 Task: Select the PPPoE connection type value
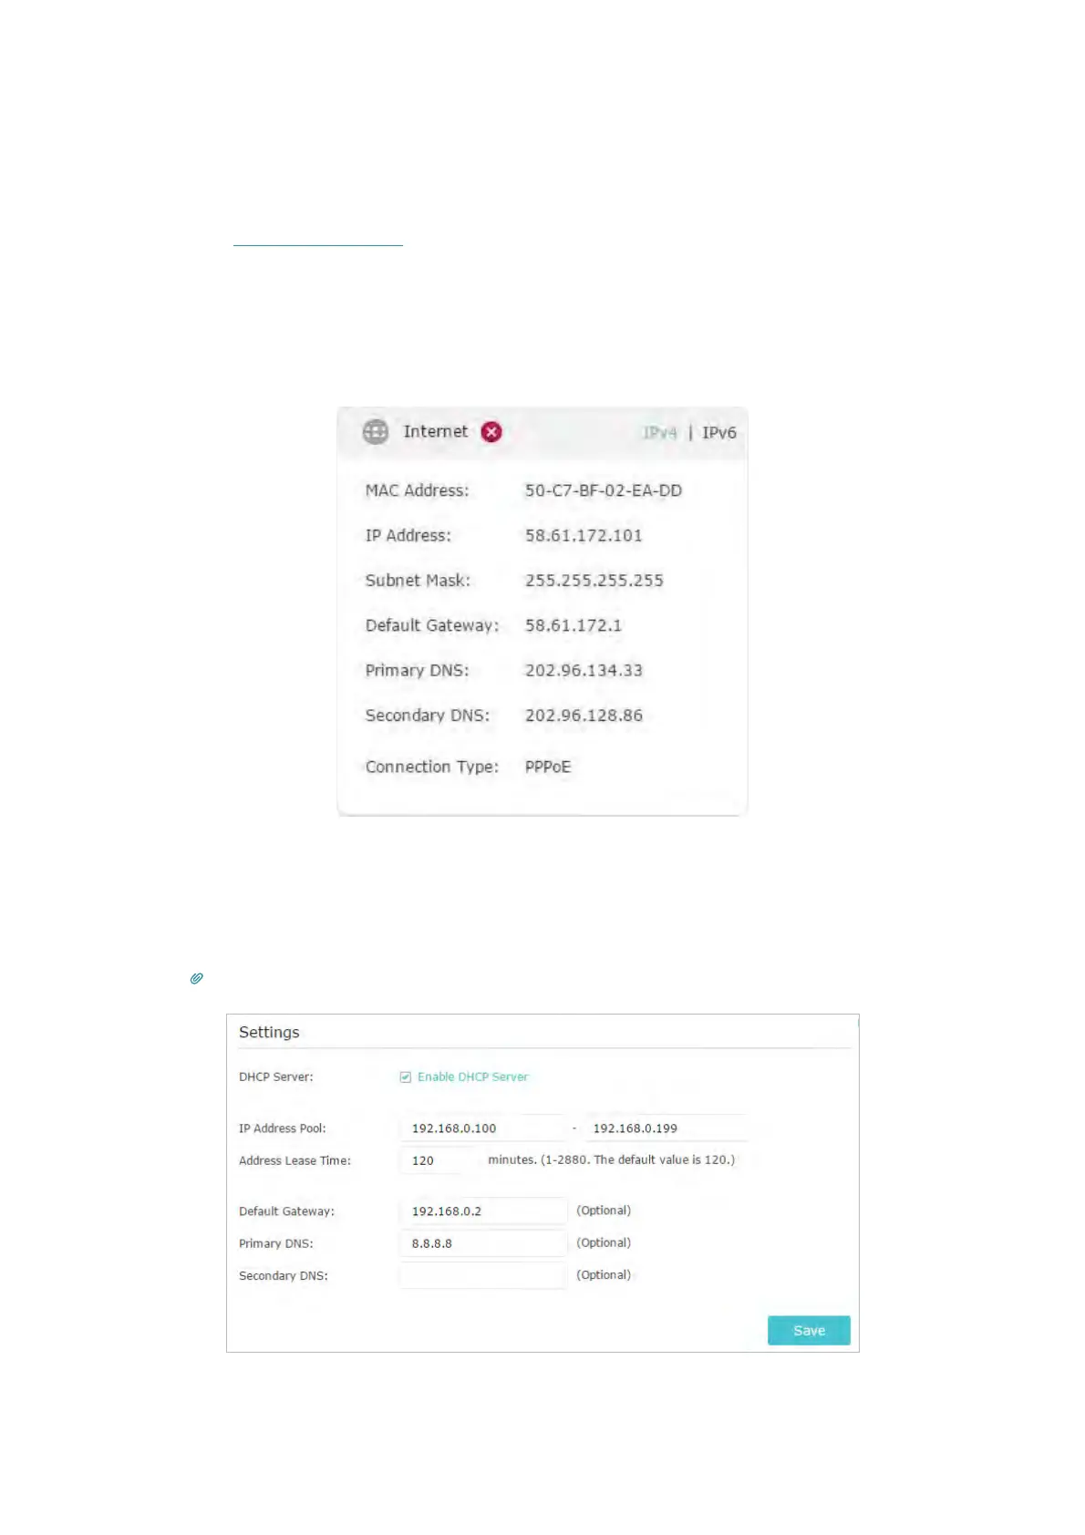(x=547, y=767)
